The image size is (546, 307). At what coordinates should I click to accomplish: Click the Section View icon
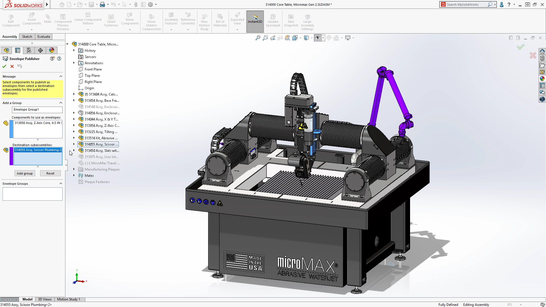(x=280, y=38)
